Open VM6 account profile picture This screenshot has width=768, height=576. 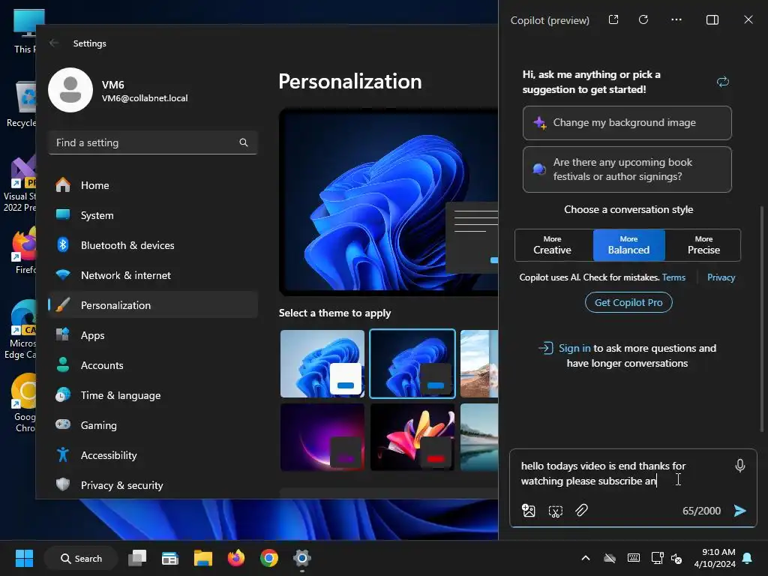[x=70, y=90]
